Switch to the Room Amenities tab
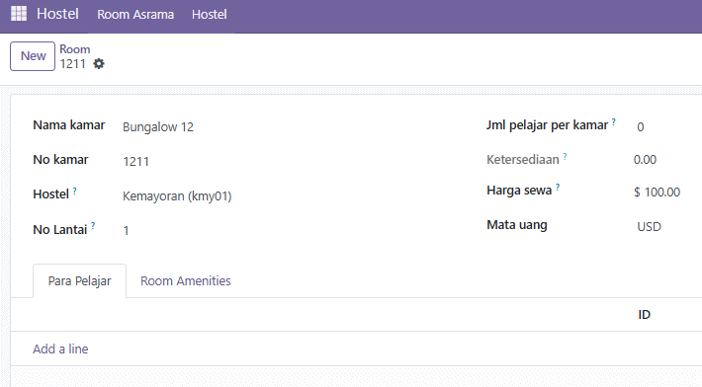The height and width of the screenshot is (387, 702). [x=186, y=280]
